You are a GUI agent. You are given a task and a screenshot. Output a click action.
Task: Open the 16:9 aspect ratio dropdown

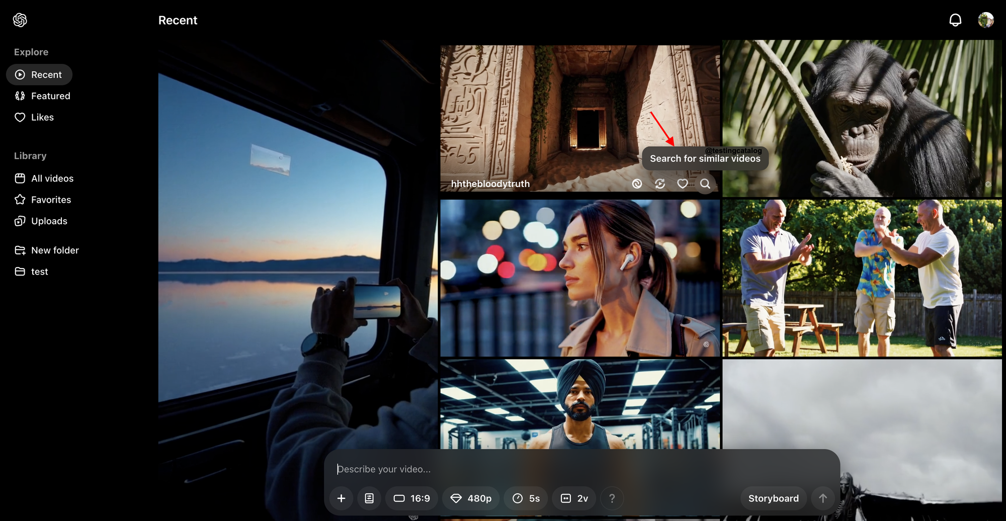[x=411, y=498]
